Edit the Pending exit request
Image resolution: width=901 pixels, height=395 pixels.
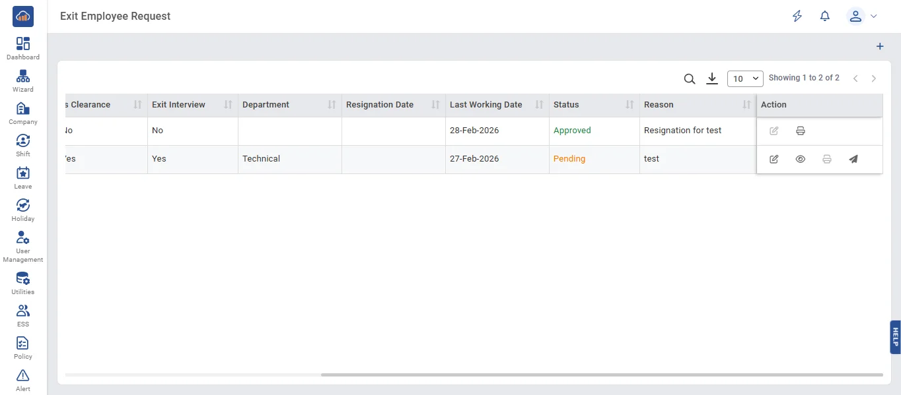click(774, 159)
